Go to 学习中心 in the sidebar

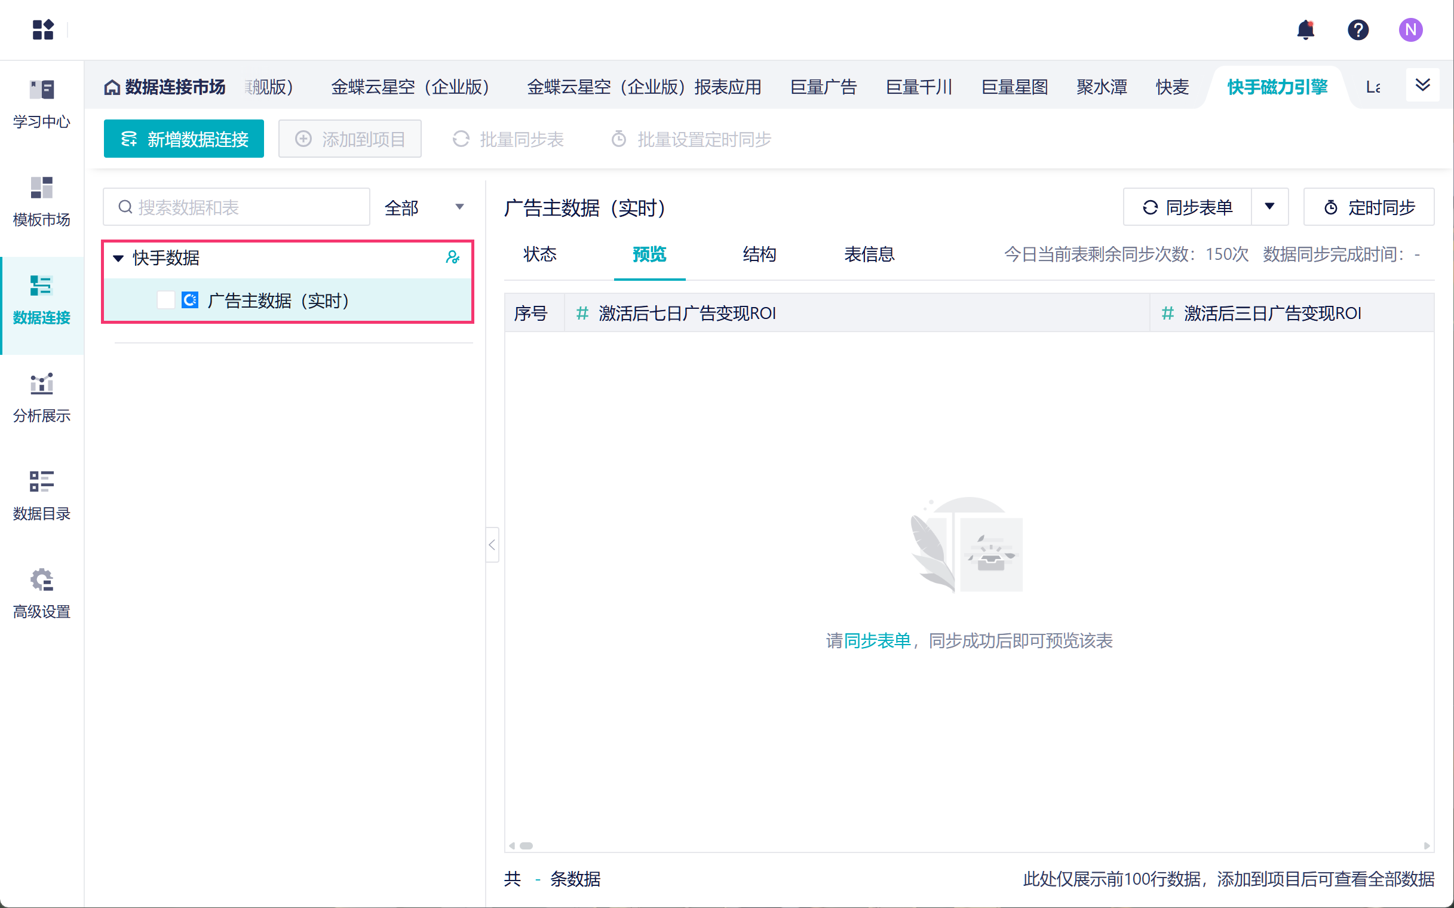(x=42, y=105)
